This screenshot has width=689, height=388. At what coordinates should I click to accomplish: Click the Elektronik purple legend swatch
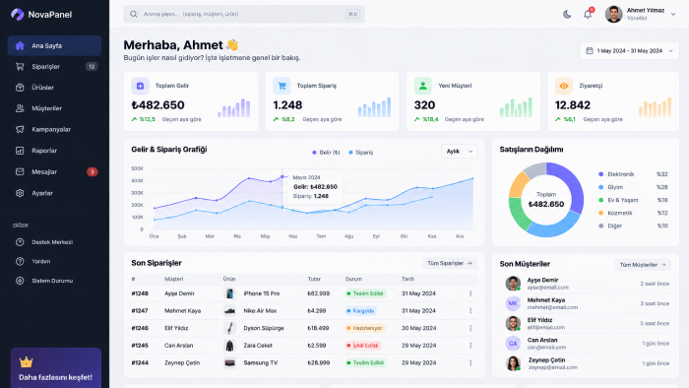[601, 174]
